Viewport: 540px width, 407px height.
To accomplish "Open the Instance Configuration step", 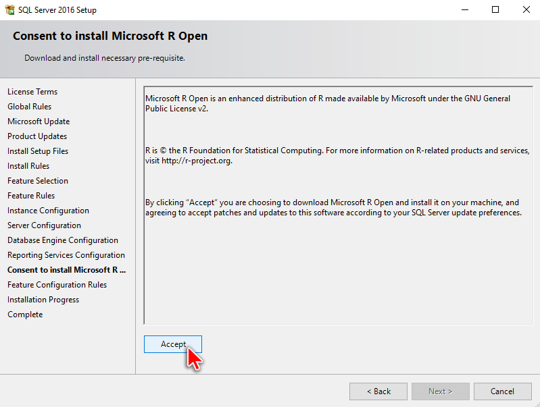I will click(48, 210).
